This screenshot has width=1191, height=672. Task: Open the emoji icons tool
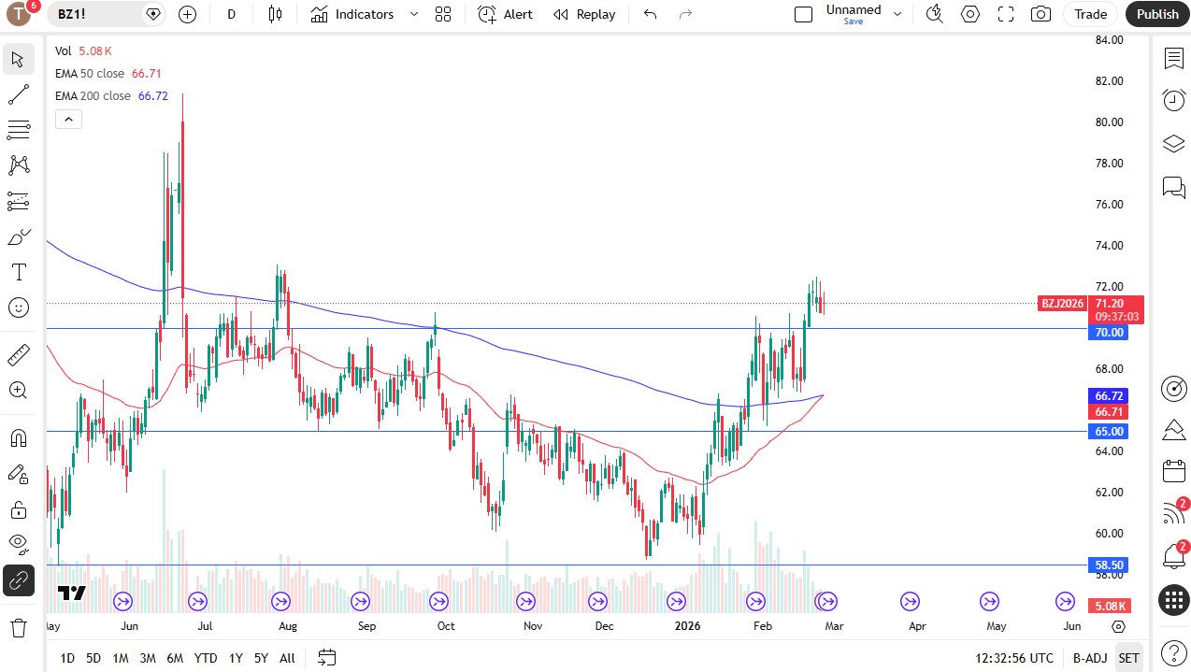18,307
